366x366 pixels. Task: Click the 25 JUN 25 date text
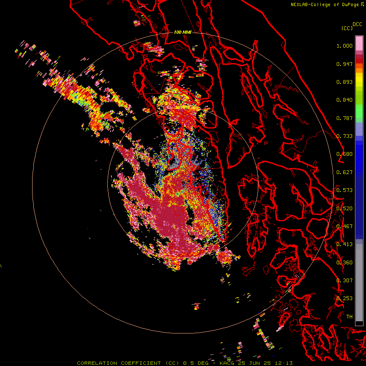coord(255,363)
